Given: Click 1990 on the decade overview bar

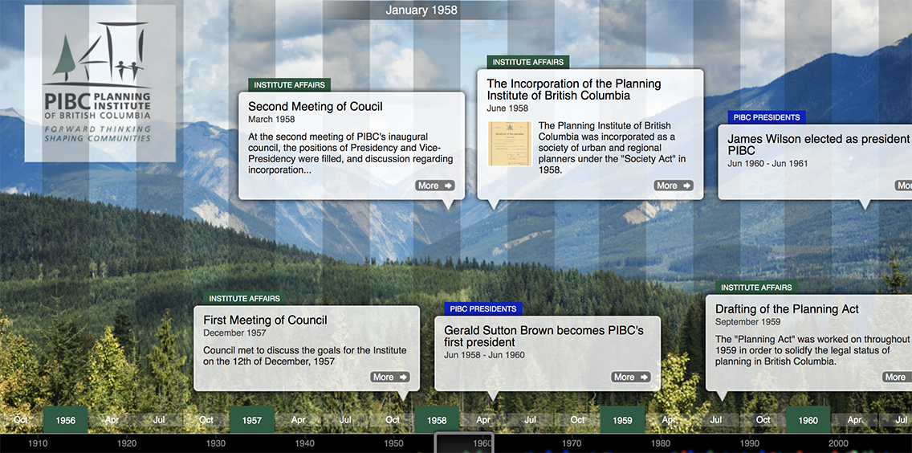Looking at the screenshot, I should [749, 443].
